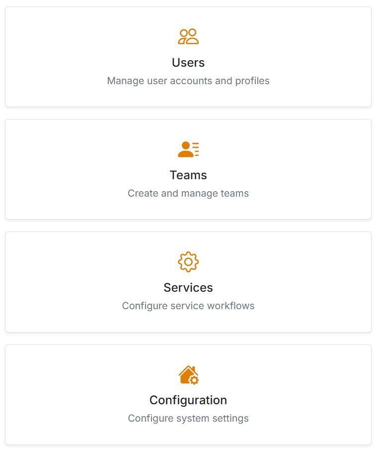Click the house-with-cog Configuration icon
Image resolution: width=379 pixels, height=456 pixels.
188,374
